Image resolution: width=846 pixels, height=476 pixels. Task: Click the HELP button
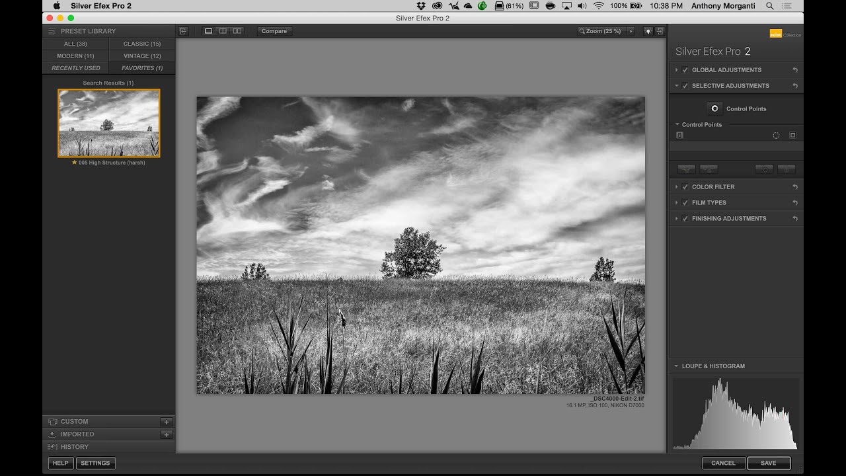pyautogui.click(x=60, y=463)
